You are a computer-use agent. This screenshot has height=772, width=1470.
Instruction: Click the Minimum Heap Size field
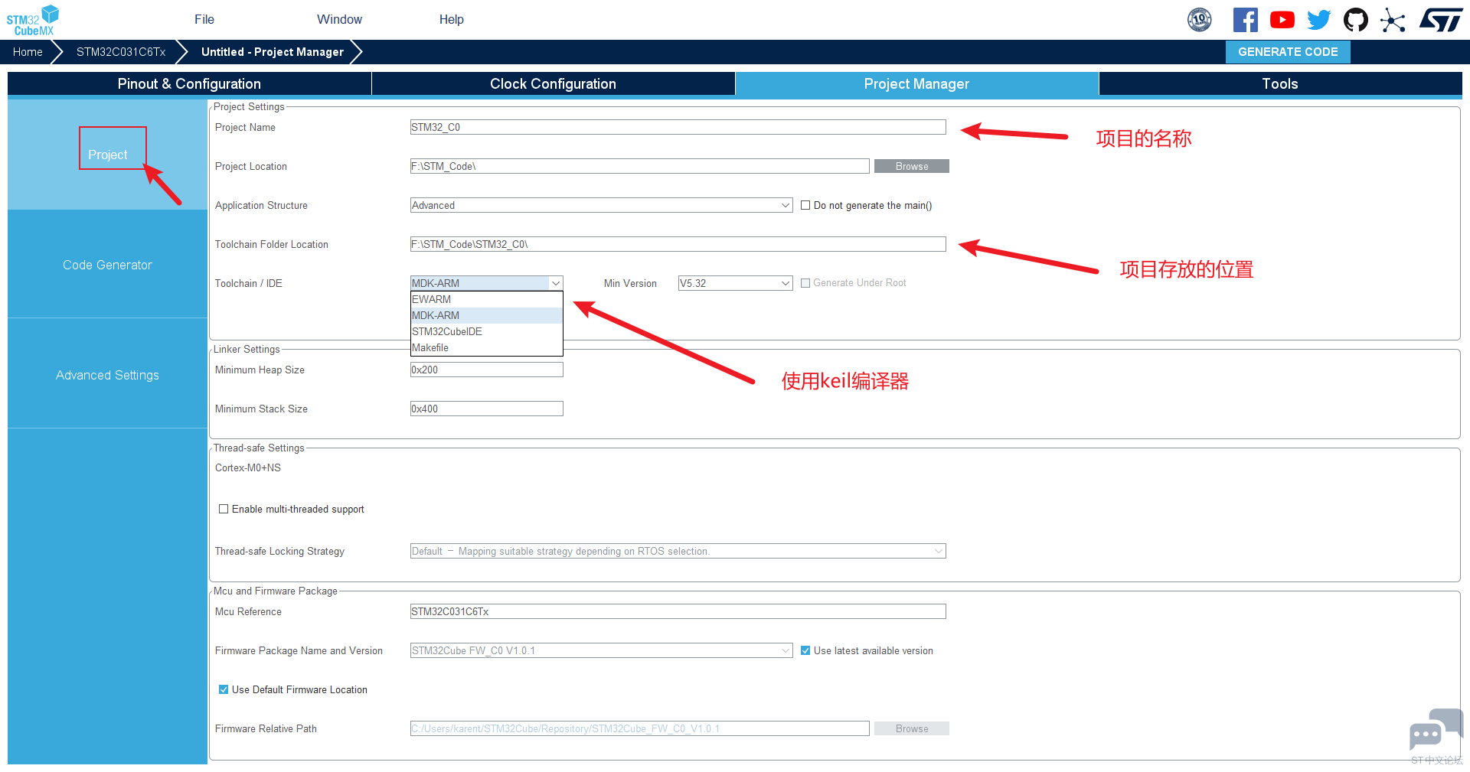(486, 370)
